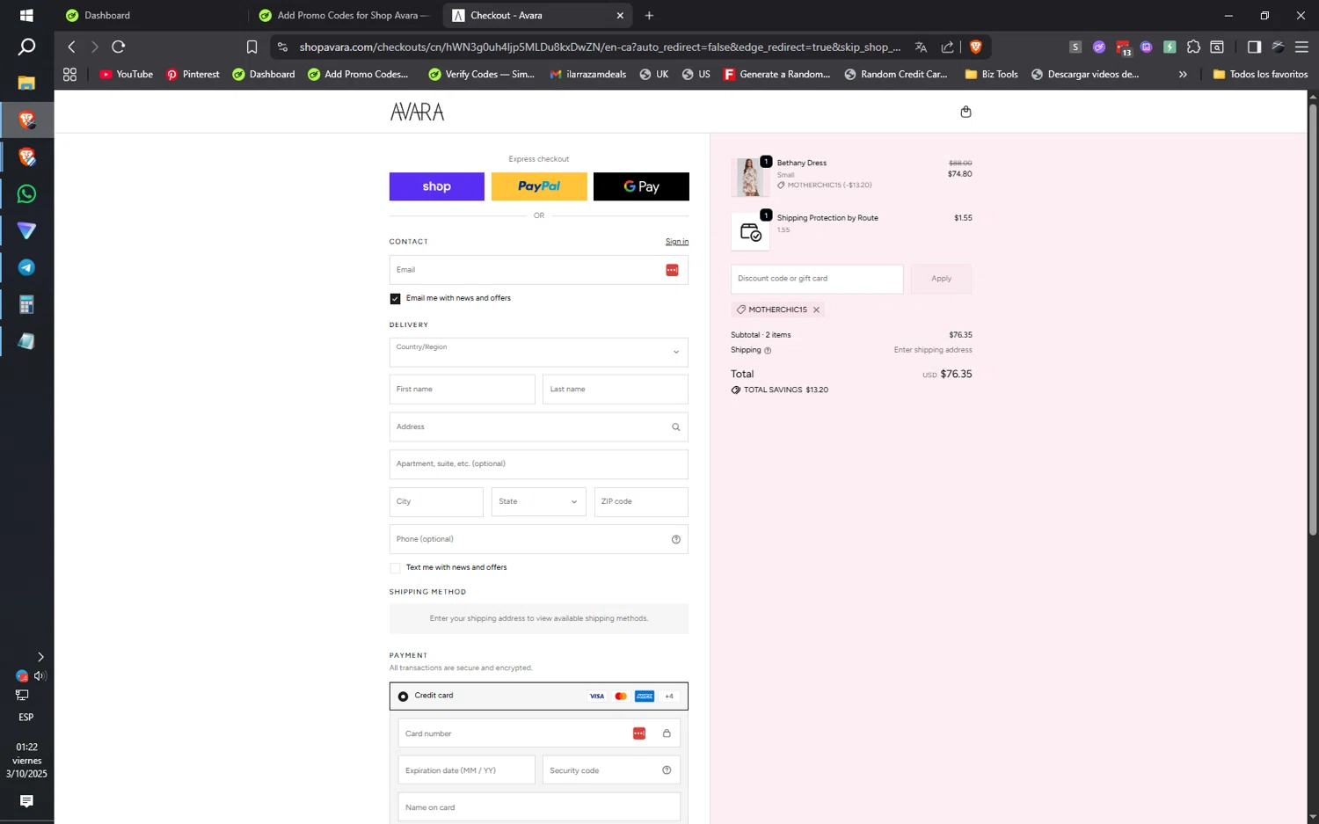
Task: Expand the +4 more card types
Action: click(x=669, y=696)
